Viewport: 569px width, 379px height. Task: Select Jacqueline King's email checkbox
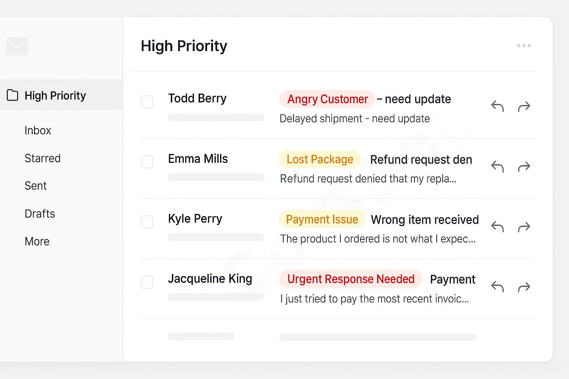(x=147, y=282)
